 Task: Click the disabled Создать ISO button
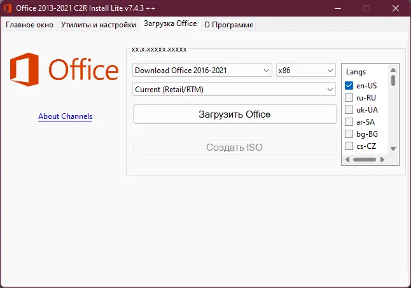coord(235,147)
